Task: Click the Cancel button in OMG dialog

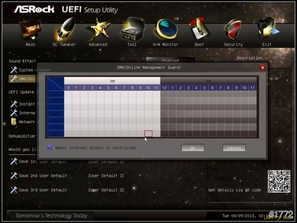Action: [234, 148]
